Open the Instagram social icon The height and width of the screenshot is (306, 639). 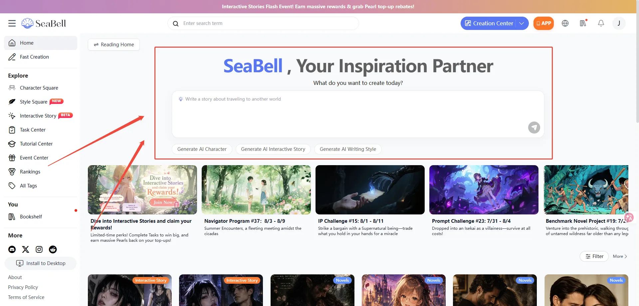coord(39,249)
